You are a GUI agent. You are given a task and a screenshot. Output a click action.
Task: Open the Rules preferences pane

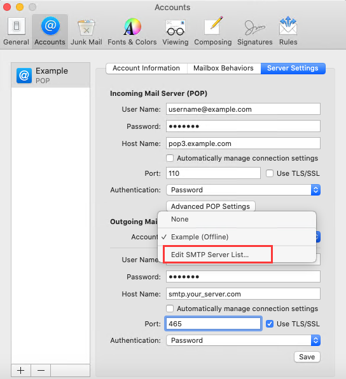[x=288, y=31]
